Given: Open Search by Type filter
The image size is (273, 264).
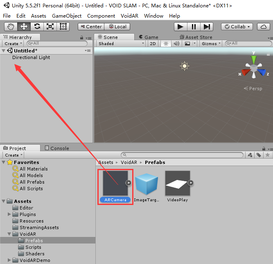Looking at the screenshot, I should (x=250, y=155).
